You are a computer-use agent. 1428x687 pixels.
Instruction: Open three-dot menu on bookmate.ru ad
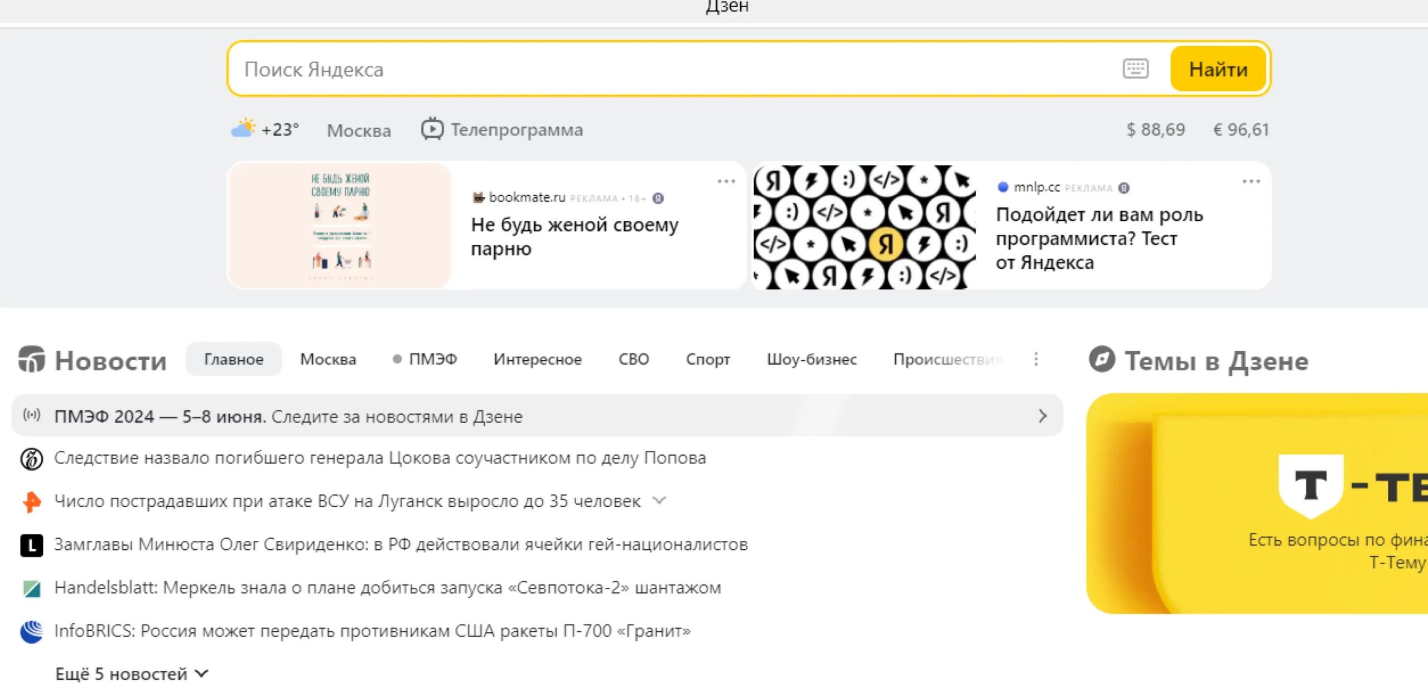click(726, 182)
